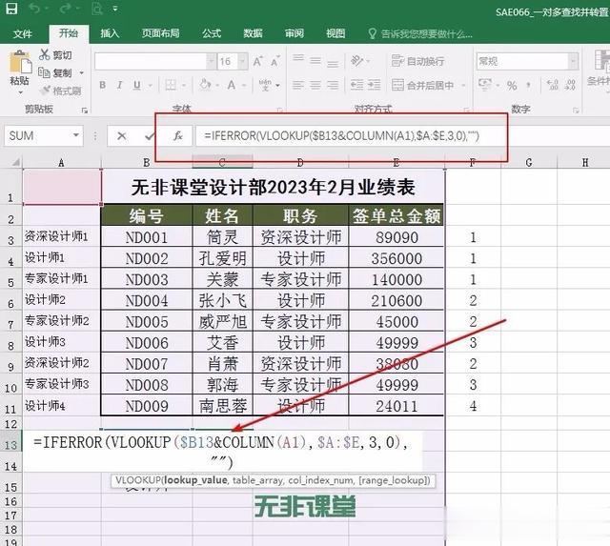Click the cell with amount 356000

[x=396, y=258]
